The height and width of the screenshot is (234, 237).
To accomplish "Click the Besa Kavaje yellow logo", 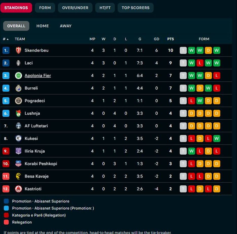I will click(19, 176).
